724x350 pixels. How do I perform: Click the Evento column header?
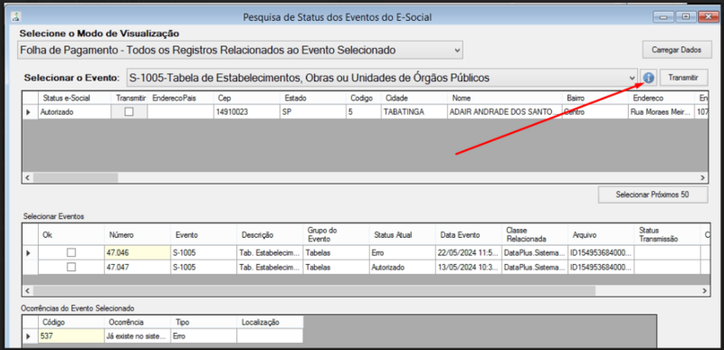pos(204,235)
